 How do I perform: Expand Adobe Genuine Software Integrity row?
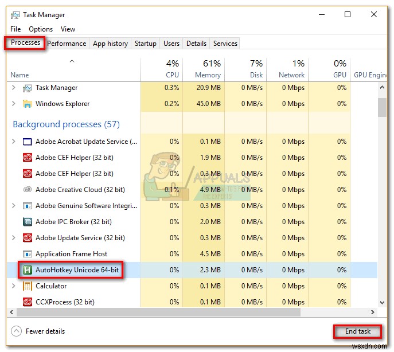[x=14, y=206]
